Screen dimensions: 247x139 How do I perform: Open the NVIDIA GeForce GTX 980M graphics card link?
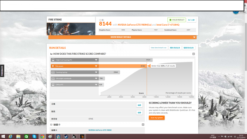coord(100,130)
